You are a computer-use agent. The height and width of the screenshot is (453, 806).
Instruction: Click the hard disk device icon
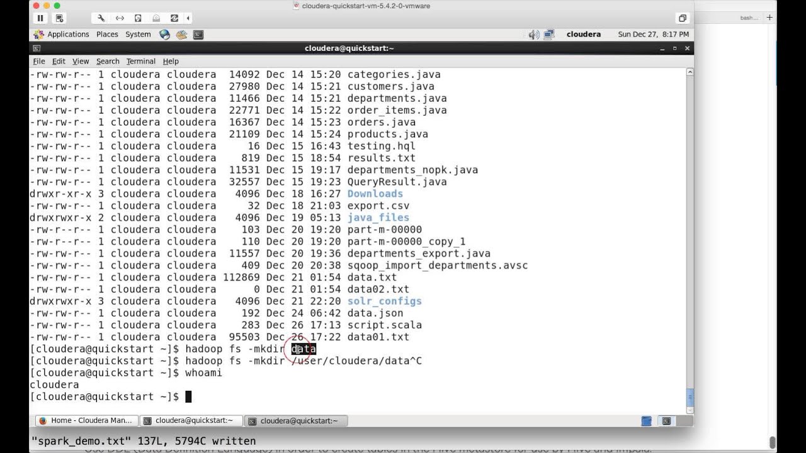138,18
